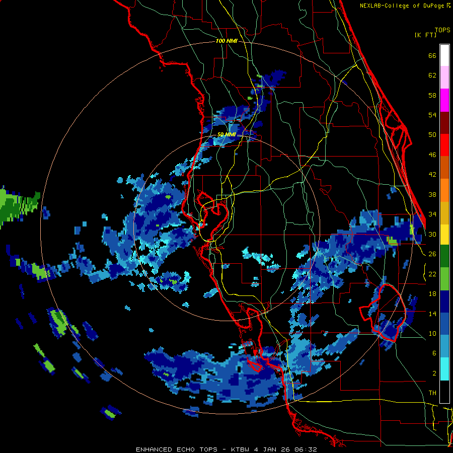
Task: Click the "[K FT]" units label
Action: [x=425, y=35]
